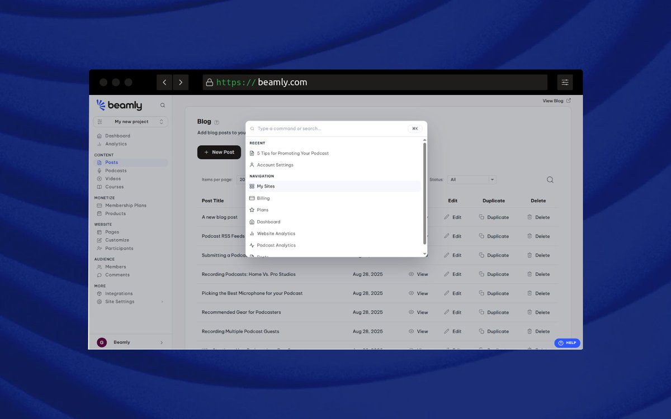
Task: Click the palette scrollbar up arrow
Action: pyautogui.click(x=424, y=140)
